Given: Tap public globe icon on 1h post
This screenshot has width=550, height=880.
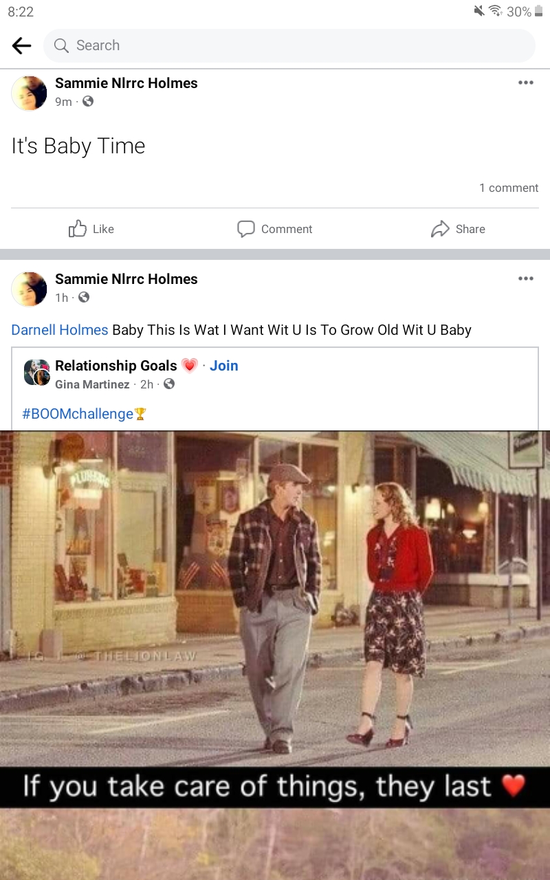Looking at the screenshot, I should click(x=84, y=298).
